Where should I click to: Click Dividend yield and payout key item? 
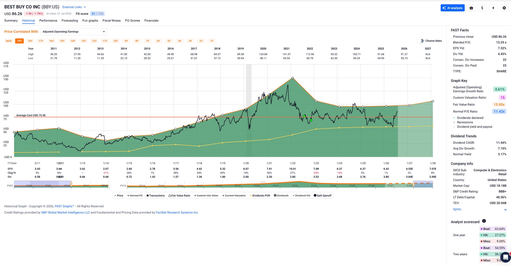[x=475, y=127]
